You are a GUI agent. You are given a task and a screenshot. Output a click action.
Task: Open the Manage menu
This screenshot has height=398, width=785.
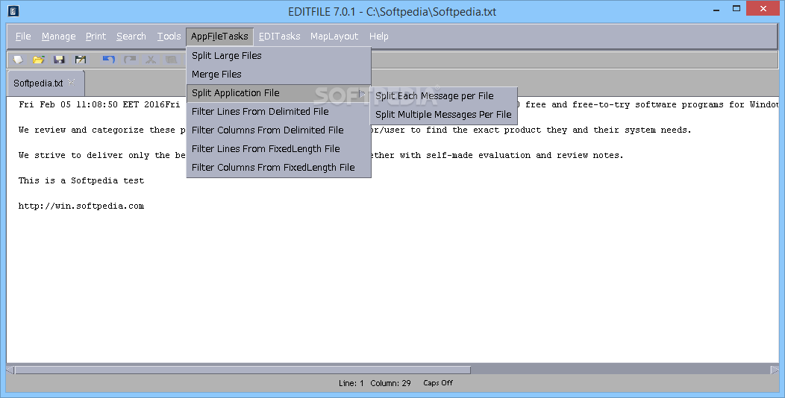click(58, 36)
